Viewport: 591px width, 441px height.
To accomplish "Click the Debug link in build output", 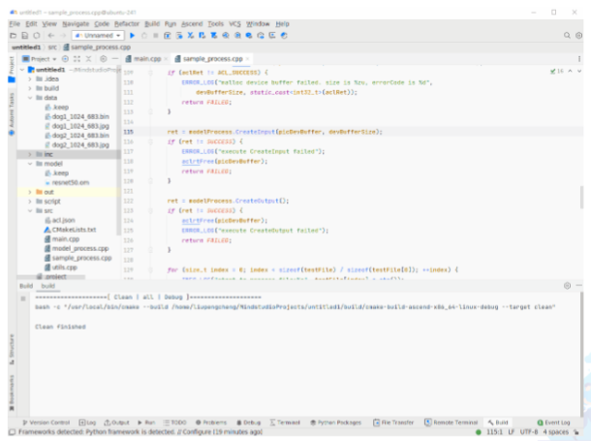I will (175, 296).
